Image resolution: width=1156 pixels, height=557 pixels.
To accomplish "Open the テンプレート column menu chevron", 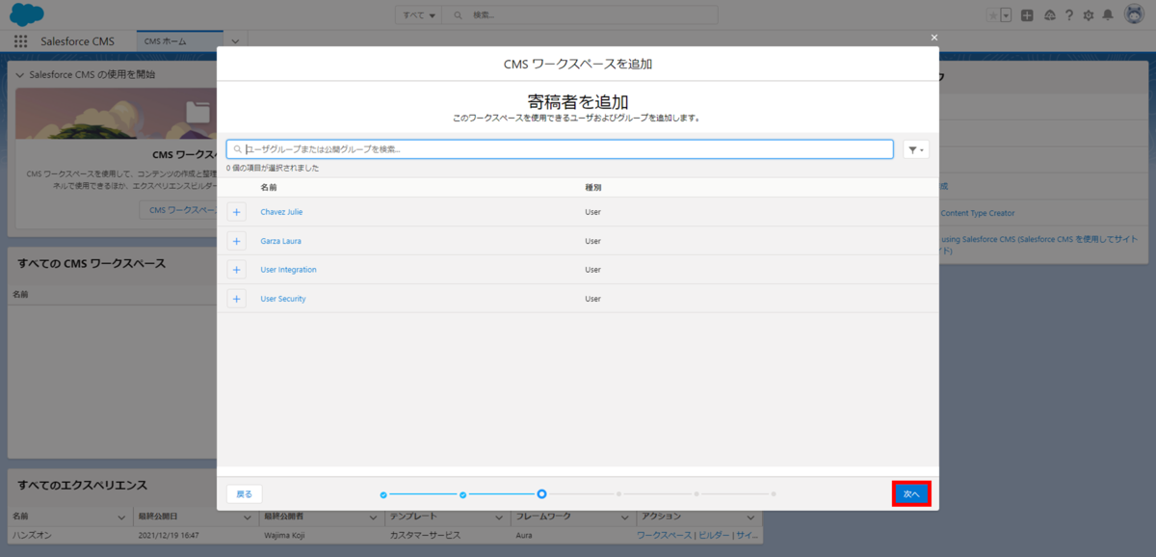I will pyautogui.click(x=499, y=517).
